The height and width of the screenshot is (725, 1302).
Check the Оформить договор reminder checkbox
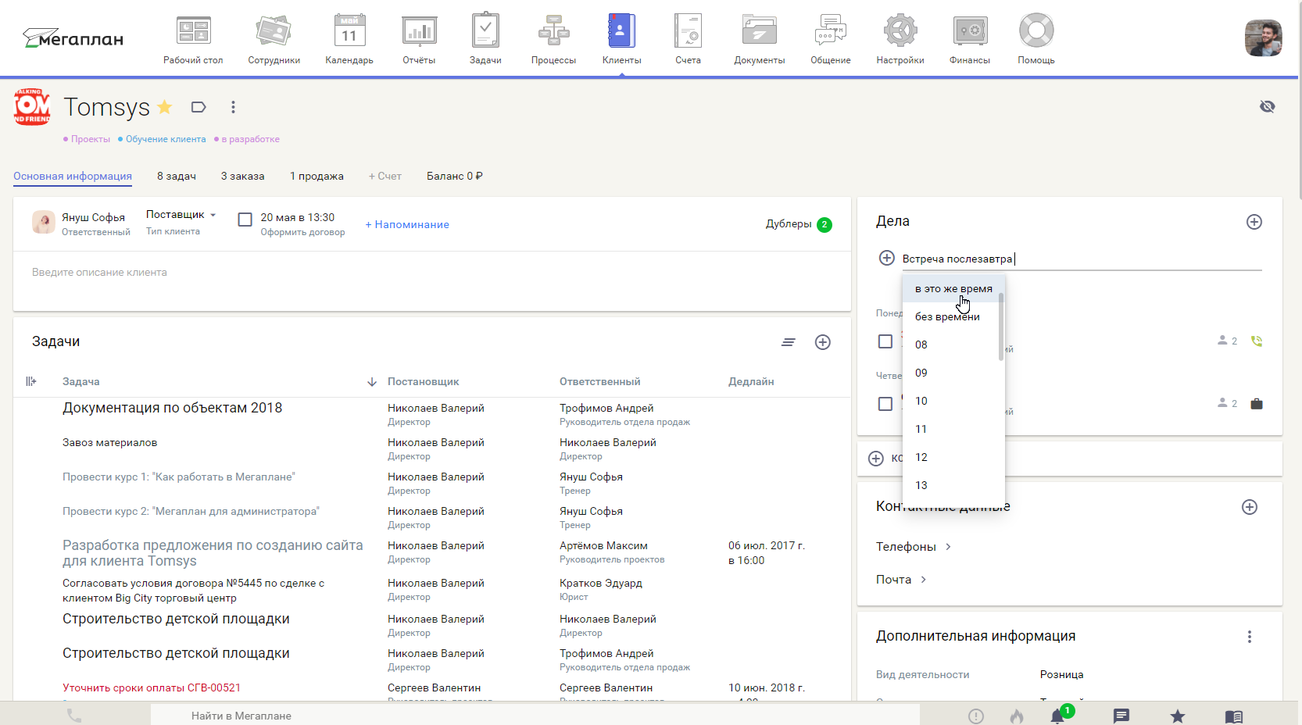tap(245, 220)
